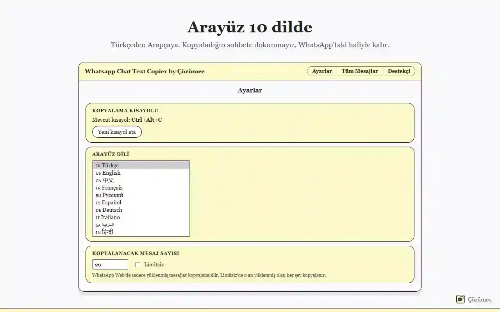Click the Çözümce logo icon
500x312 pixels.
(x=461, y=299)
